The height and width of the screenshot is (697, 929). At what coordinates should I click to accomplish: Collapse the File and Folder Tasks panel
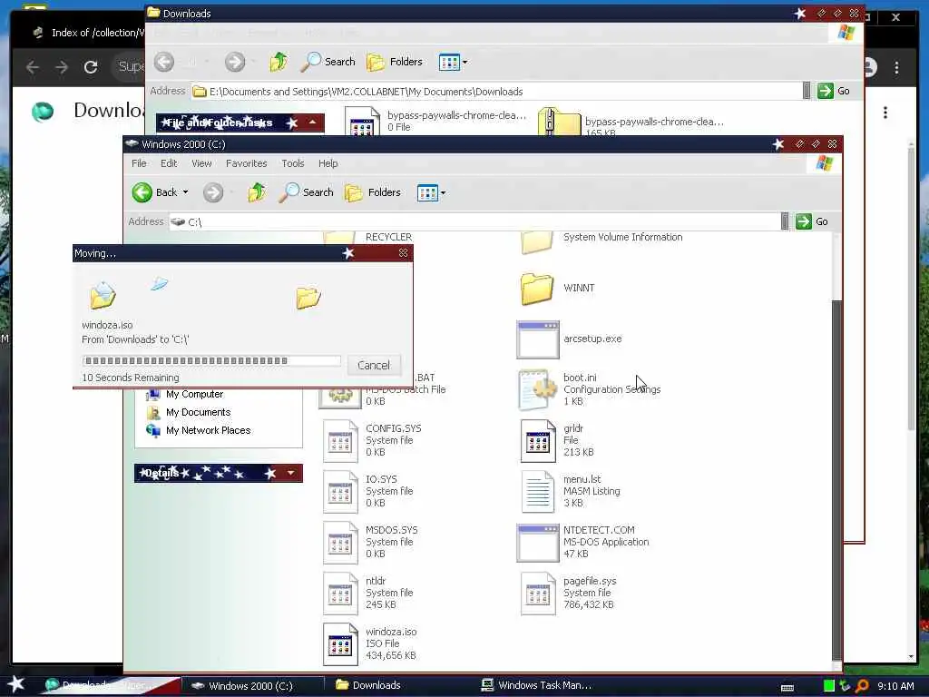point(312,123)
